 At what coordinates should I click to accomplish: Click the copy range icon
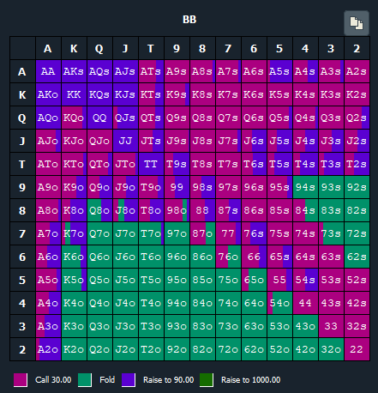click(357, 23)
